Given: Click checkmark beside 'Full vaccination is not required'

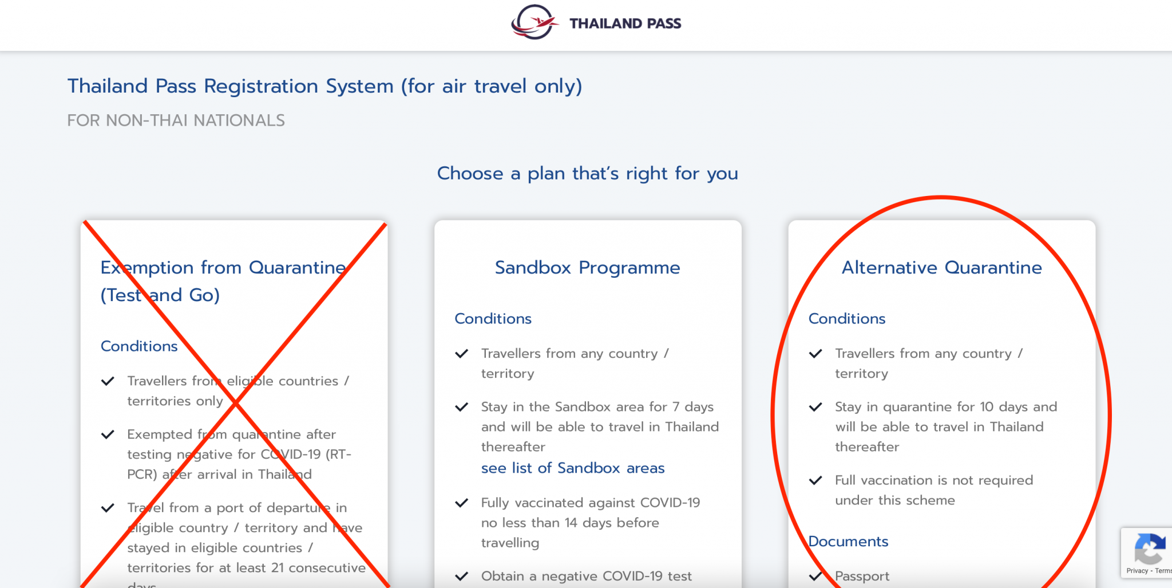Looking at the screenshot, I should click(815, 481).
